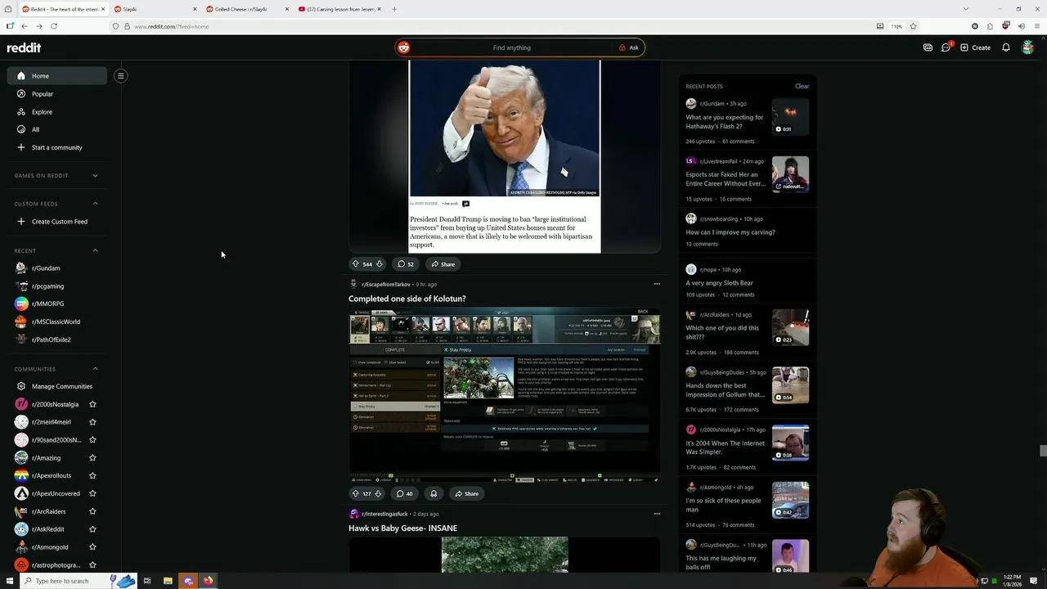Go back in browser history
This screenshot has height=589, width=1047.
point(25,26)
